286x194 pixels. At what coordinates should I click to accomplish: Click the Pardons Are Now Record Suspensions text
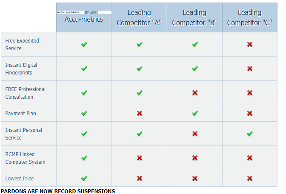58,191
